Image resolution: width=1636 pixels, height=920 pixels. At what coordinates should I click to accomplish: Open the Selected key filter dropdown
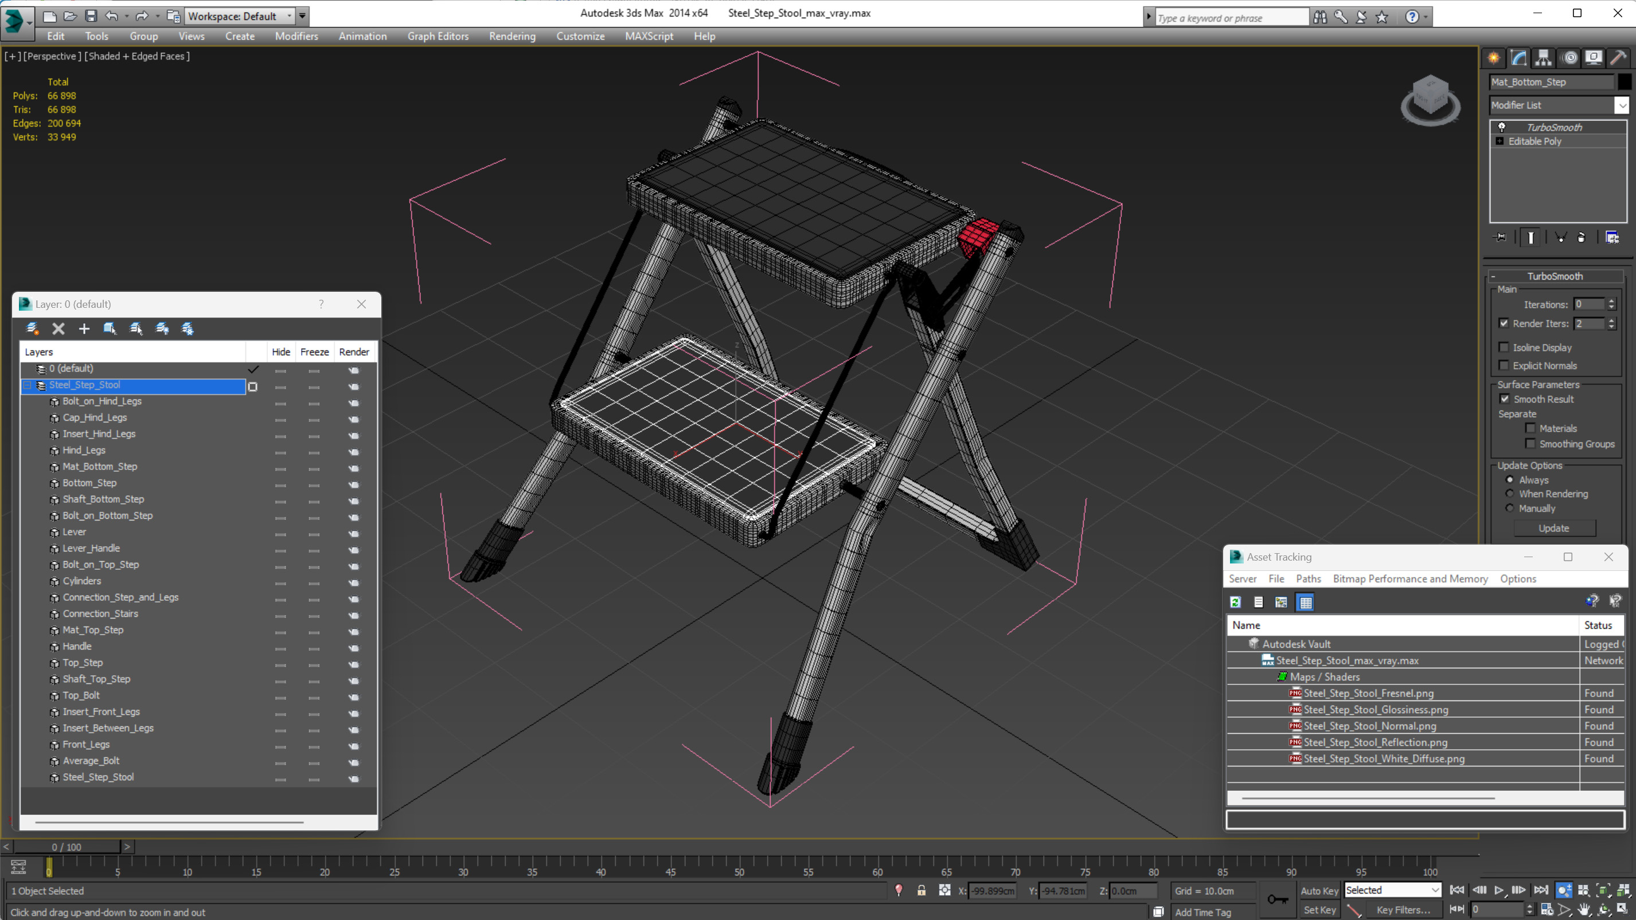point(1435,890)
